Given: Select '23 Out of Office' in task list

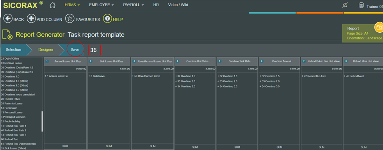Looking at the screenshot, I should point(10,58).
